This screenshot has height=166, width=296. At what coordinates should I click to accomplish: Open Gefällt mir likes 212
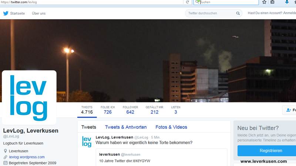(x=154, y=110)
